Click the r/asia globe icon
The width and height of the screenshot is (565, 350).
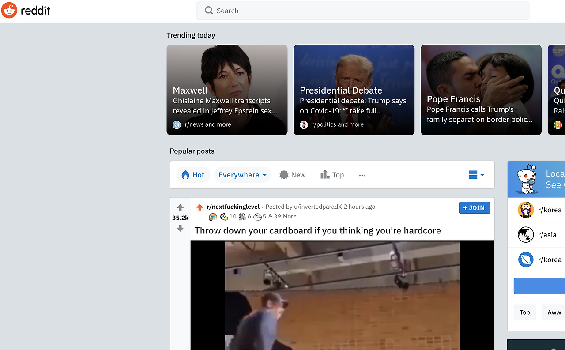pyautogui.click(x=525, y=234)
